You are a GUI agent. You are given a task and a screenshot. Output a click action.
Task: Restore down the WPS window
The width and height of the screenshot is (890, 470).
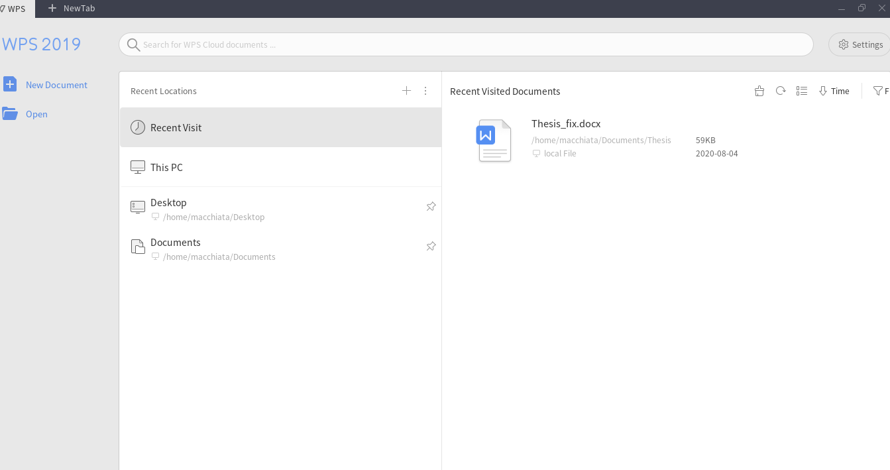coord(862,9)
